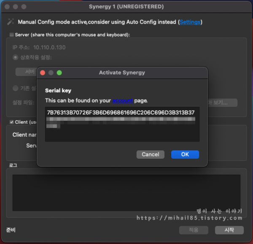The width and height of the screenshot is (253, 244).
Task: Click the 시작 start button
Action: coord(229,230)
